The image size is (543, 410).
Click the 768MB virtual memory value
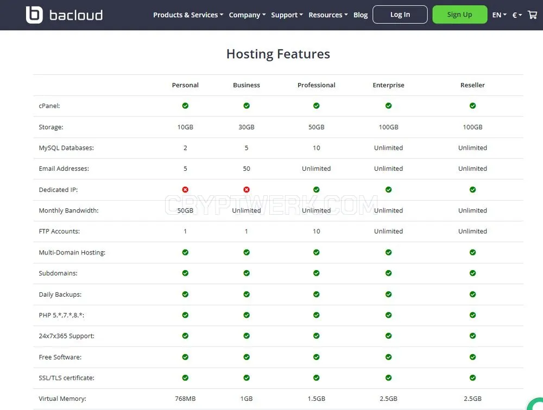point(185,399)
